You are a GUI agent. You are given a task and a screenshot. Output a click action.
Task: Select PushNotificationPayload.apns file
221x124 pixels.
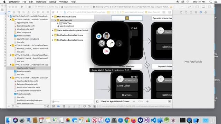tap(30, 100)
